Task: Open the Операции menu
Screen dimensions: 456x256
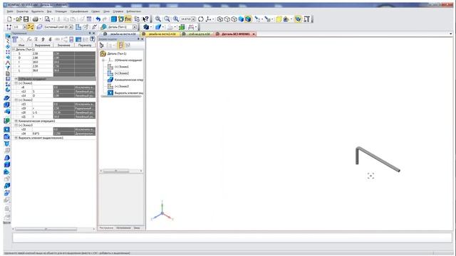Action: coord(61,11)
